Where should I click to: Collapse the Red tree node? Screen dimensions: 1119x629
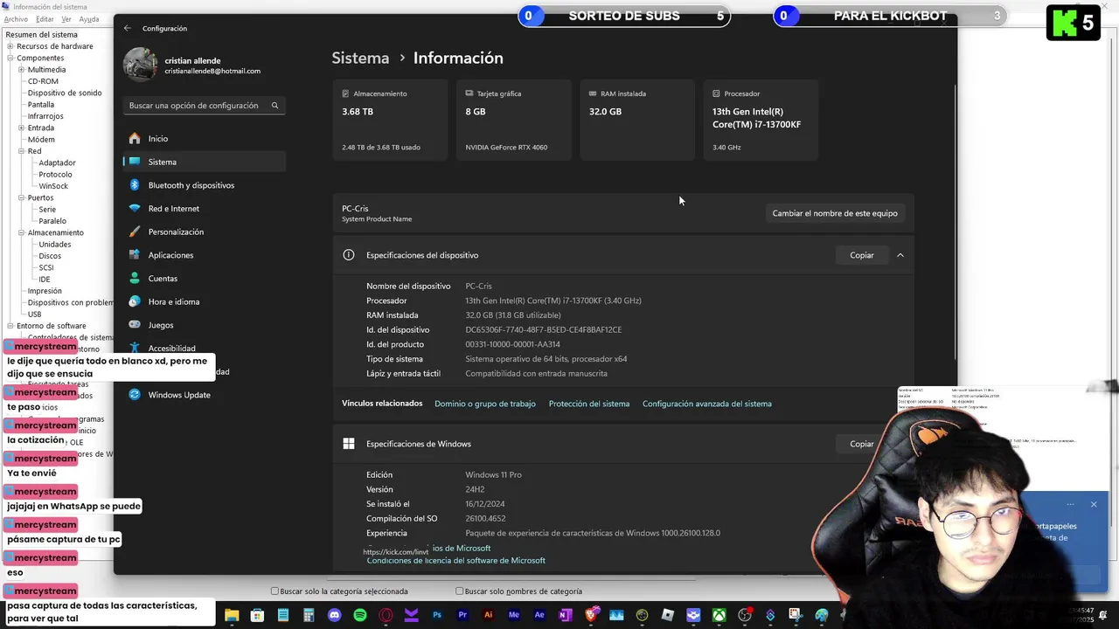coord(21,151)
